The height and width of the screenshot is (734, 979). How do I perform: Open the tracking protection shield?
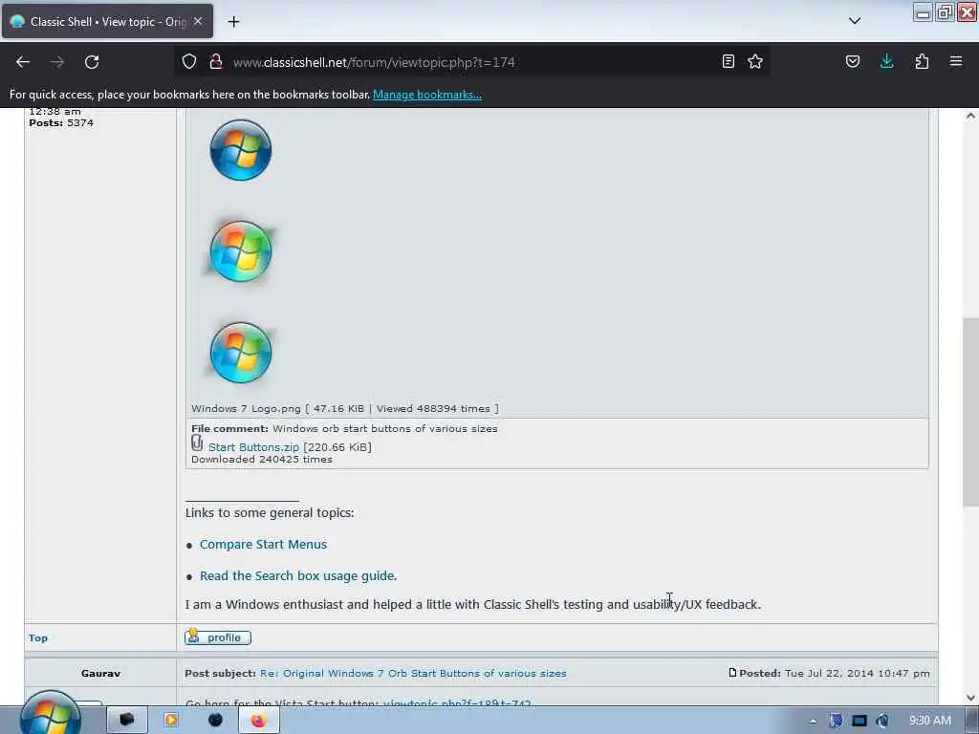[x=189, y=62]
